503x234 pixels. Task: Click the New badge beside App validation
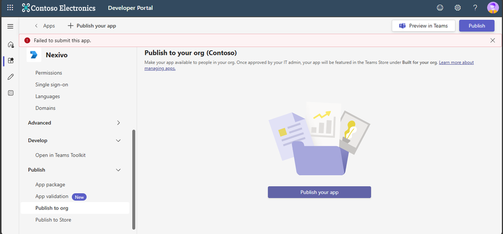79,197
